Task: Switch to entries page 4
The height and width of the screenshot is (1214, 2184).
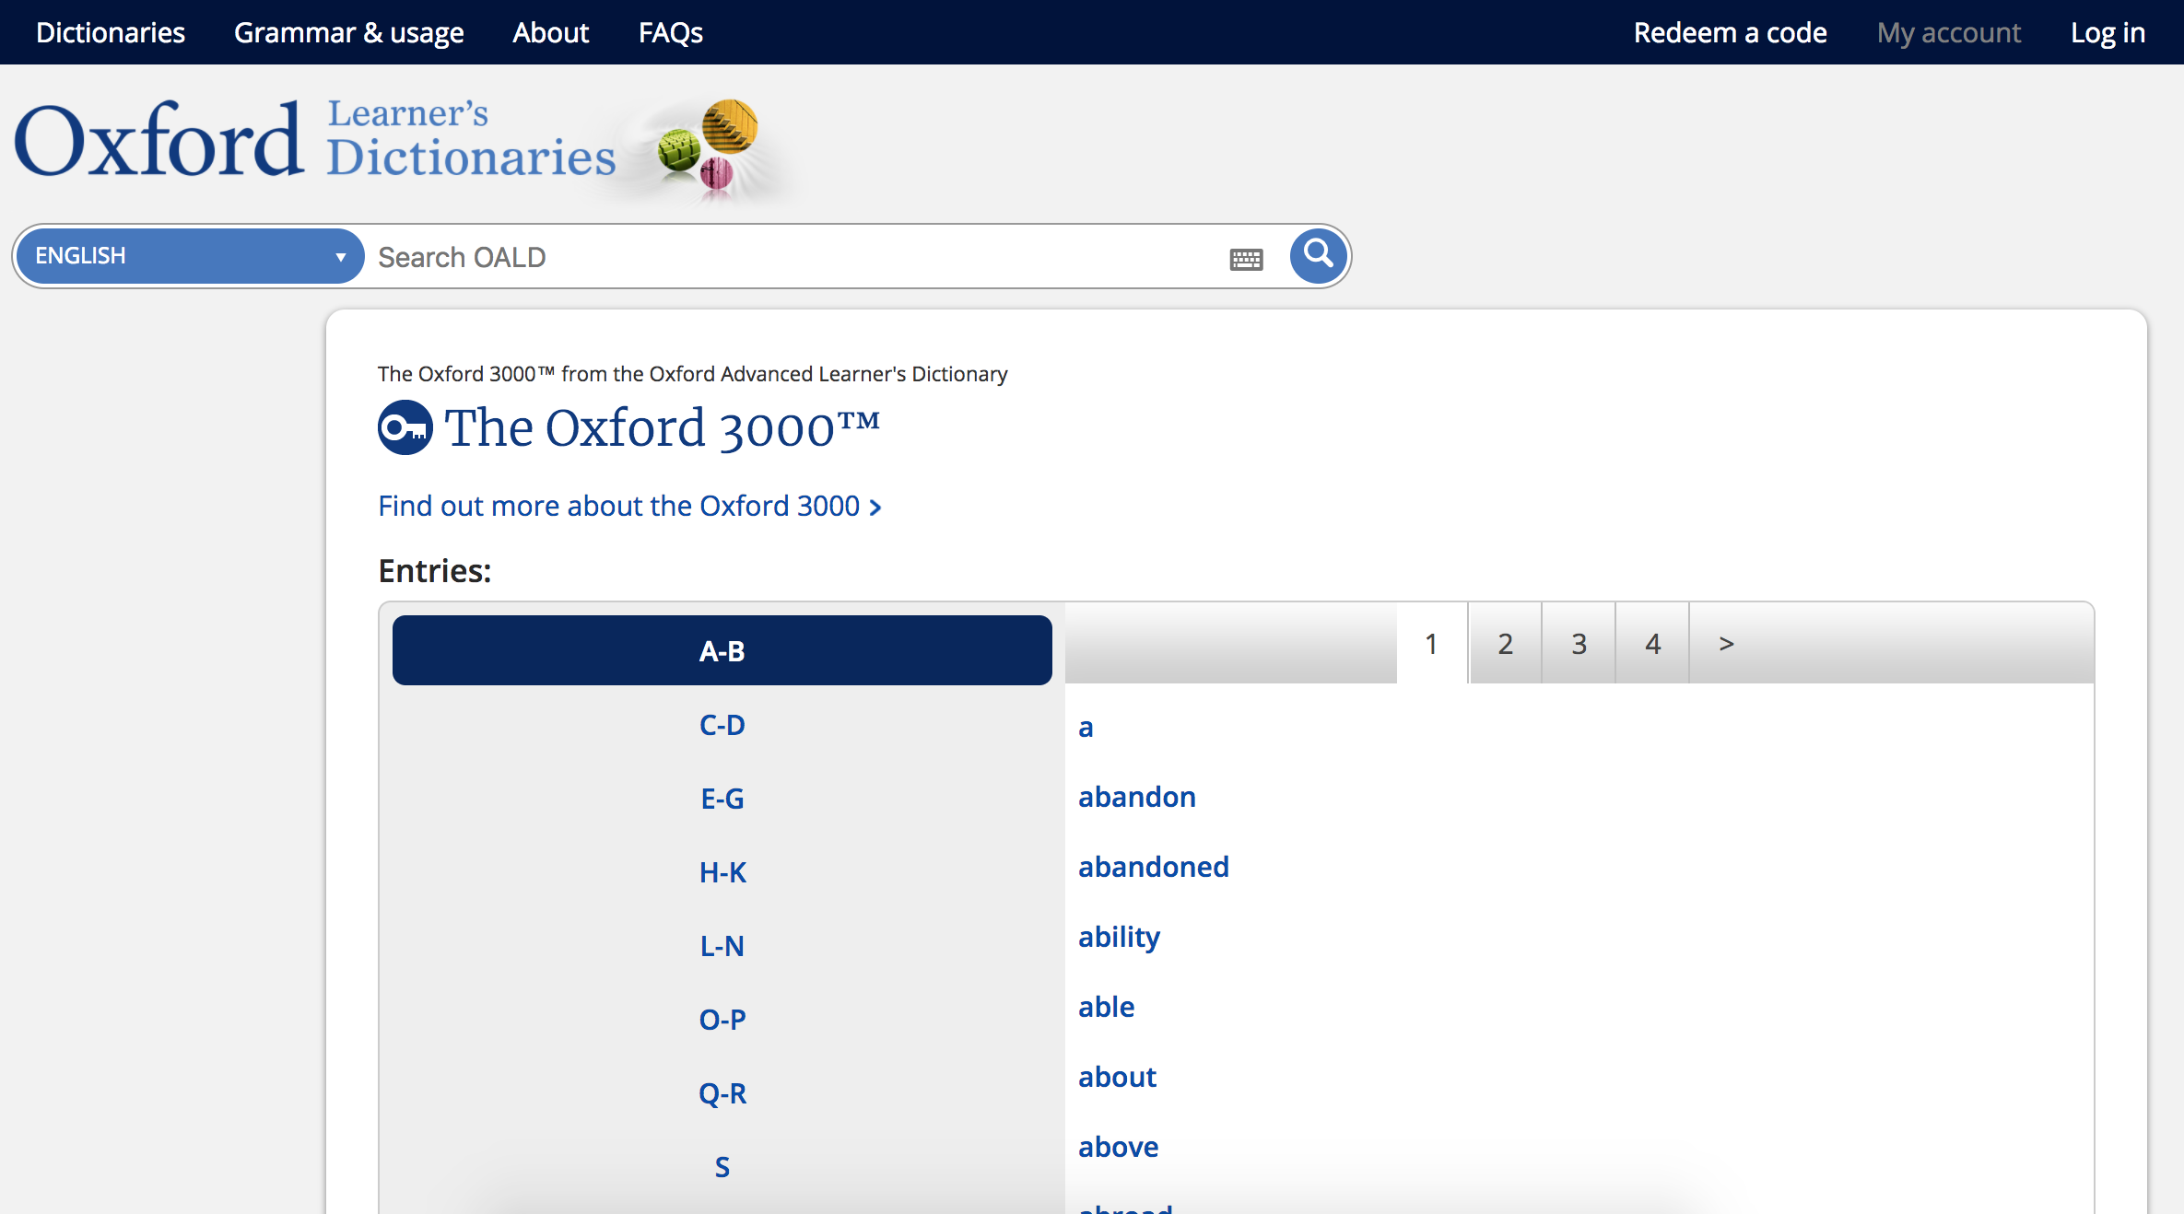Action: [x=1652, y=644]
